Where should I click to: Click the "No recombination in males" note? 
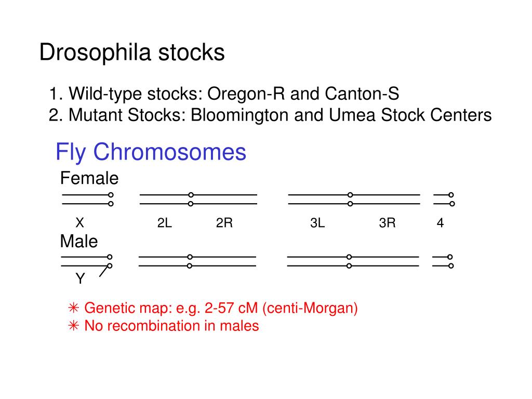171,326
